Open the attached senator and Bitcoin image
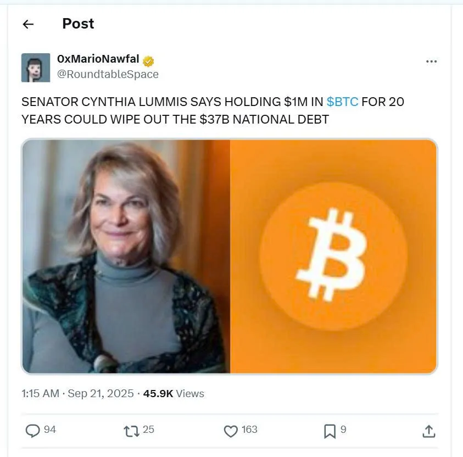The image size is (463, 457). 230,256
